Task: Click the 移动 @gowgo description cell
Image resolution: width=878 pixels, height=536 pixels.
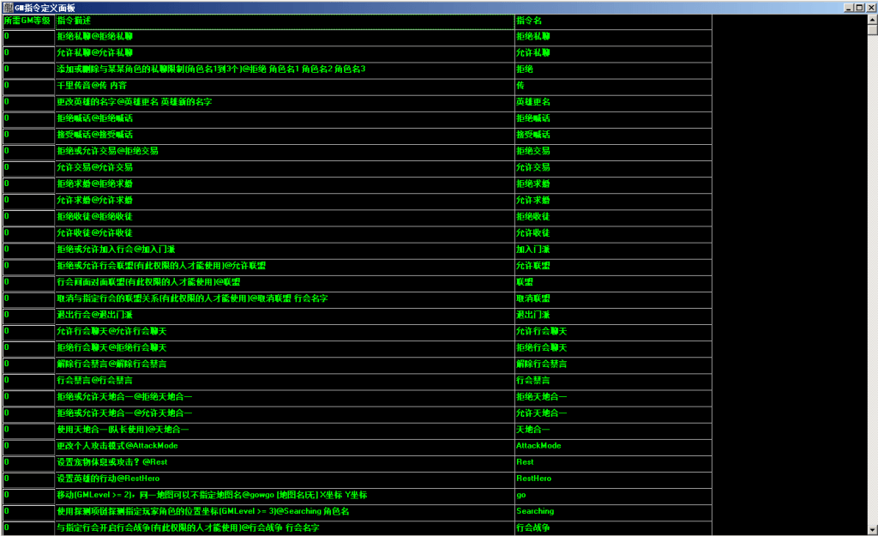Action: 284,495
